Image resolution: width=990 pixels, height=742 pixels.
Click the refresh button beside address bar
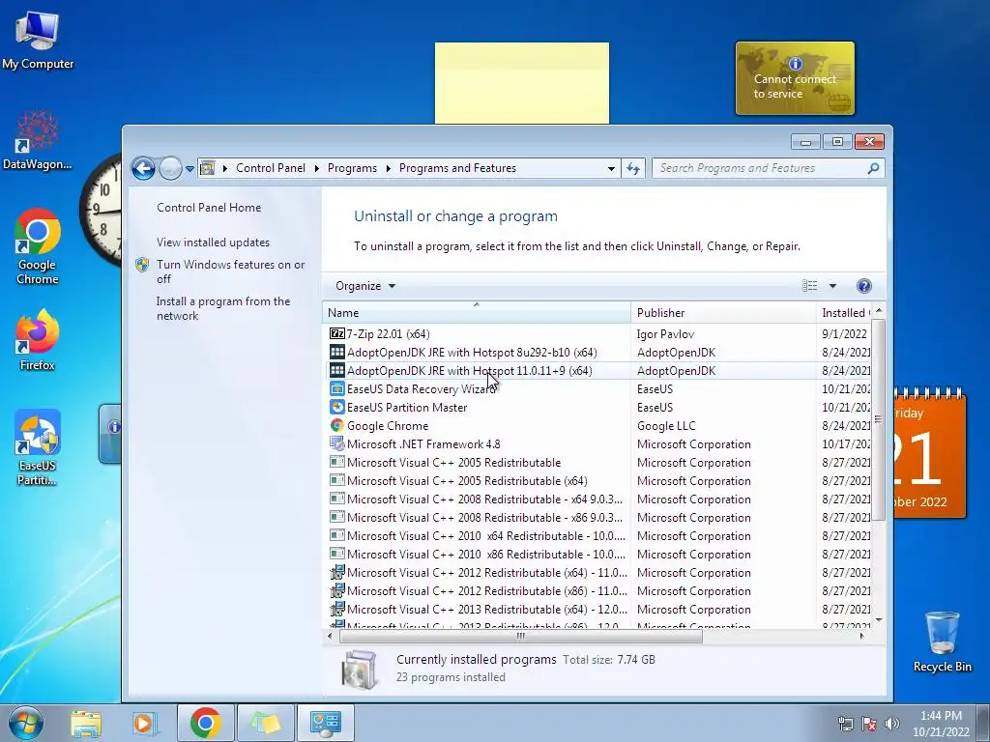pyautogui.click(x=632, y=168)
